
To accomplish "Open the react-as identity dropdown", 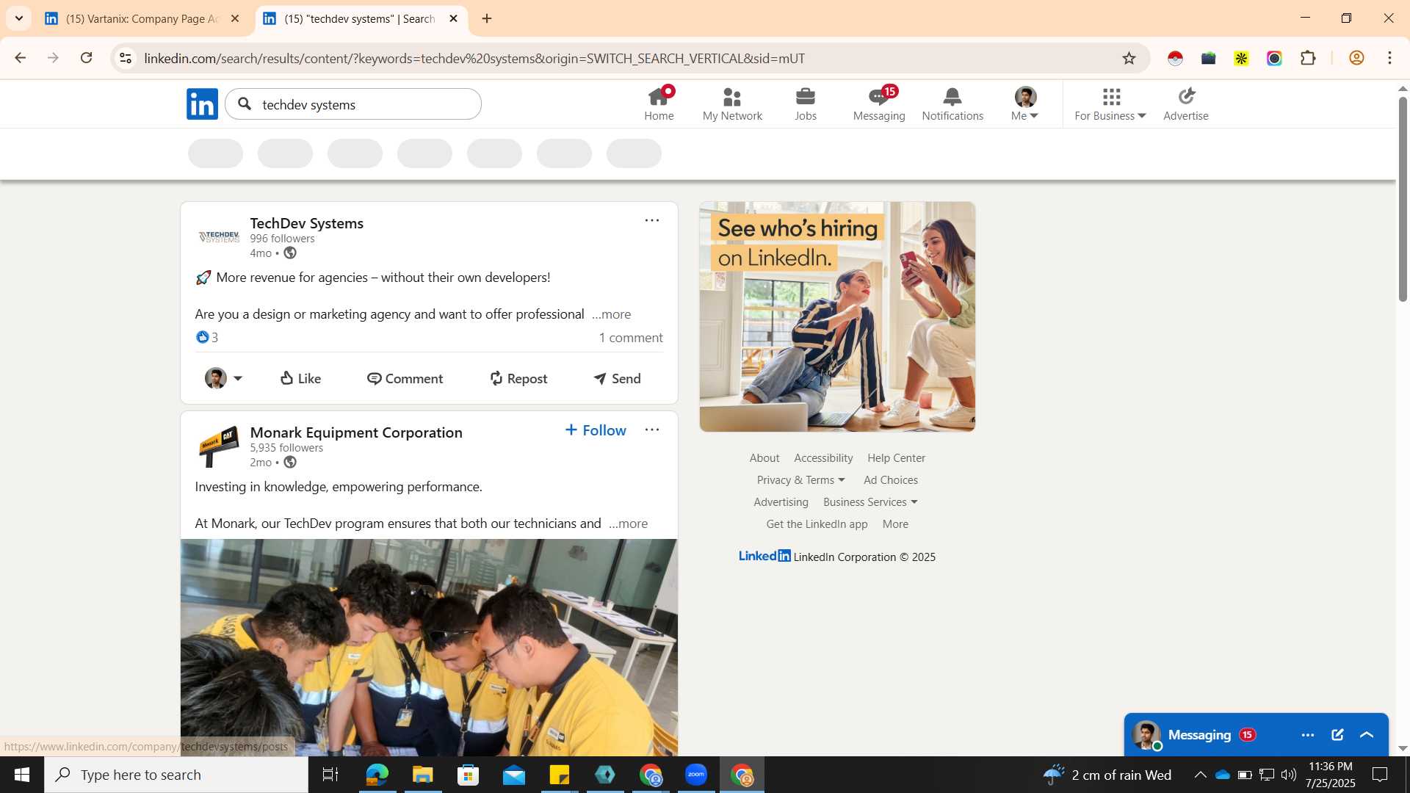I will coord(223,378).
